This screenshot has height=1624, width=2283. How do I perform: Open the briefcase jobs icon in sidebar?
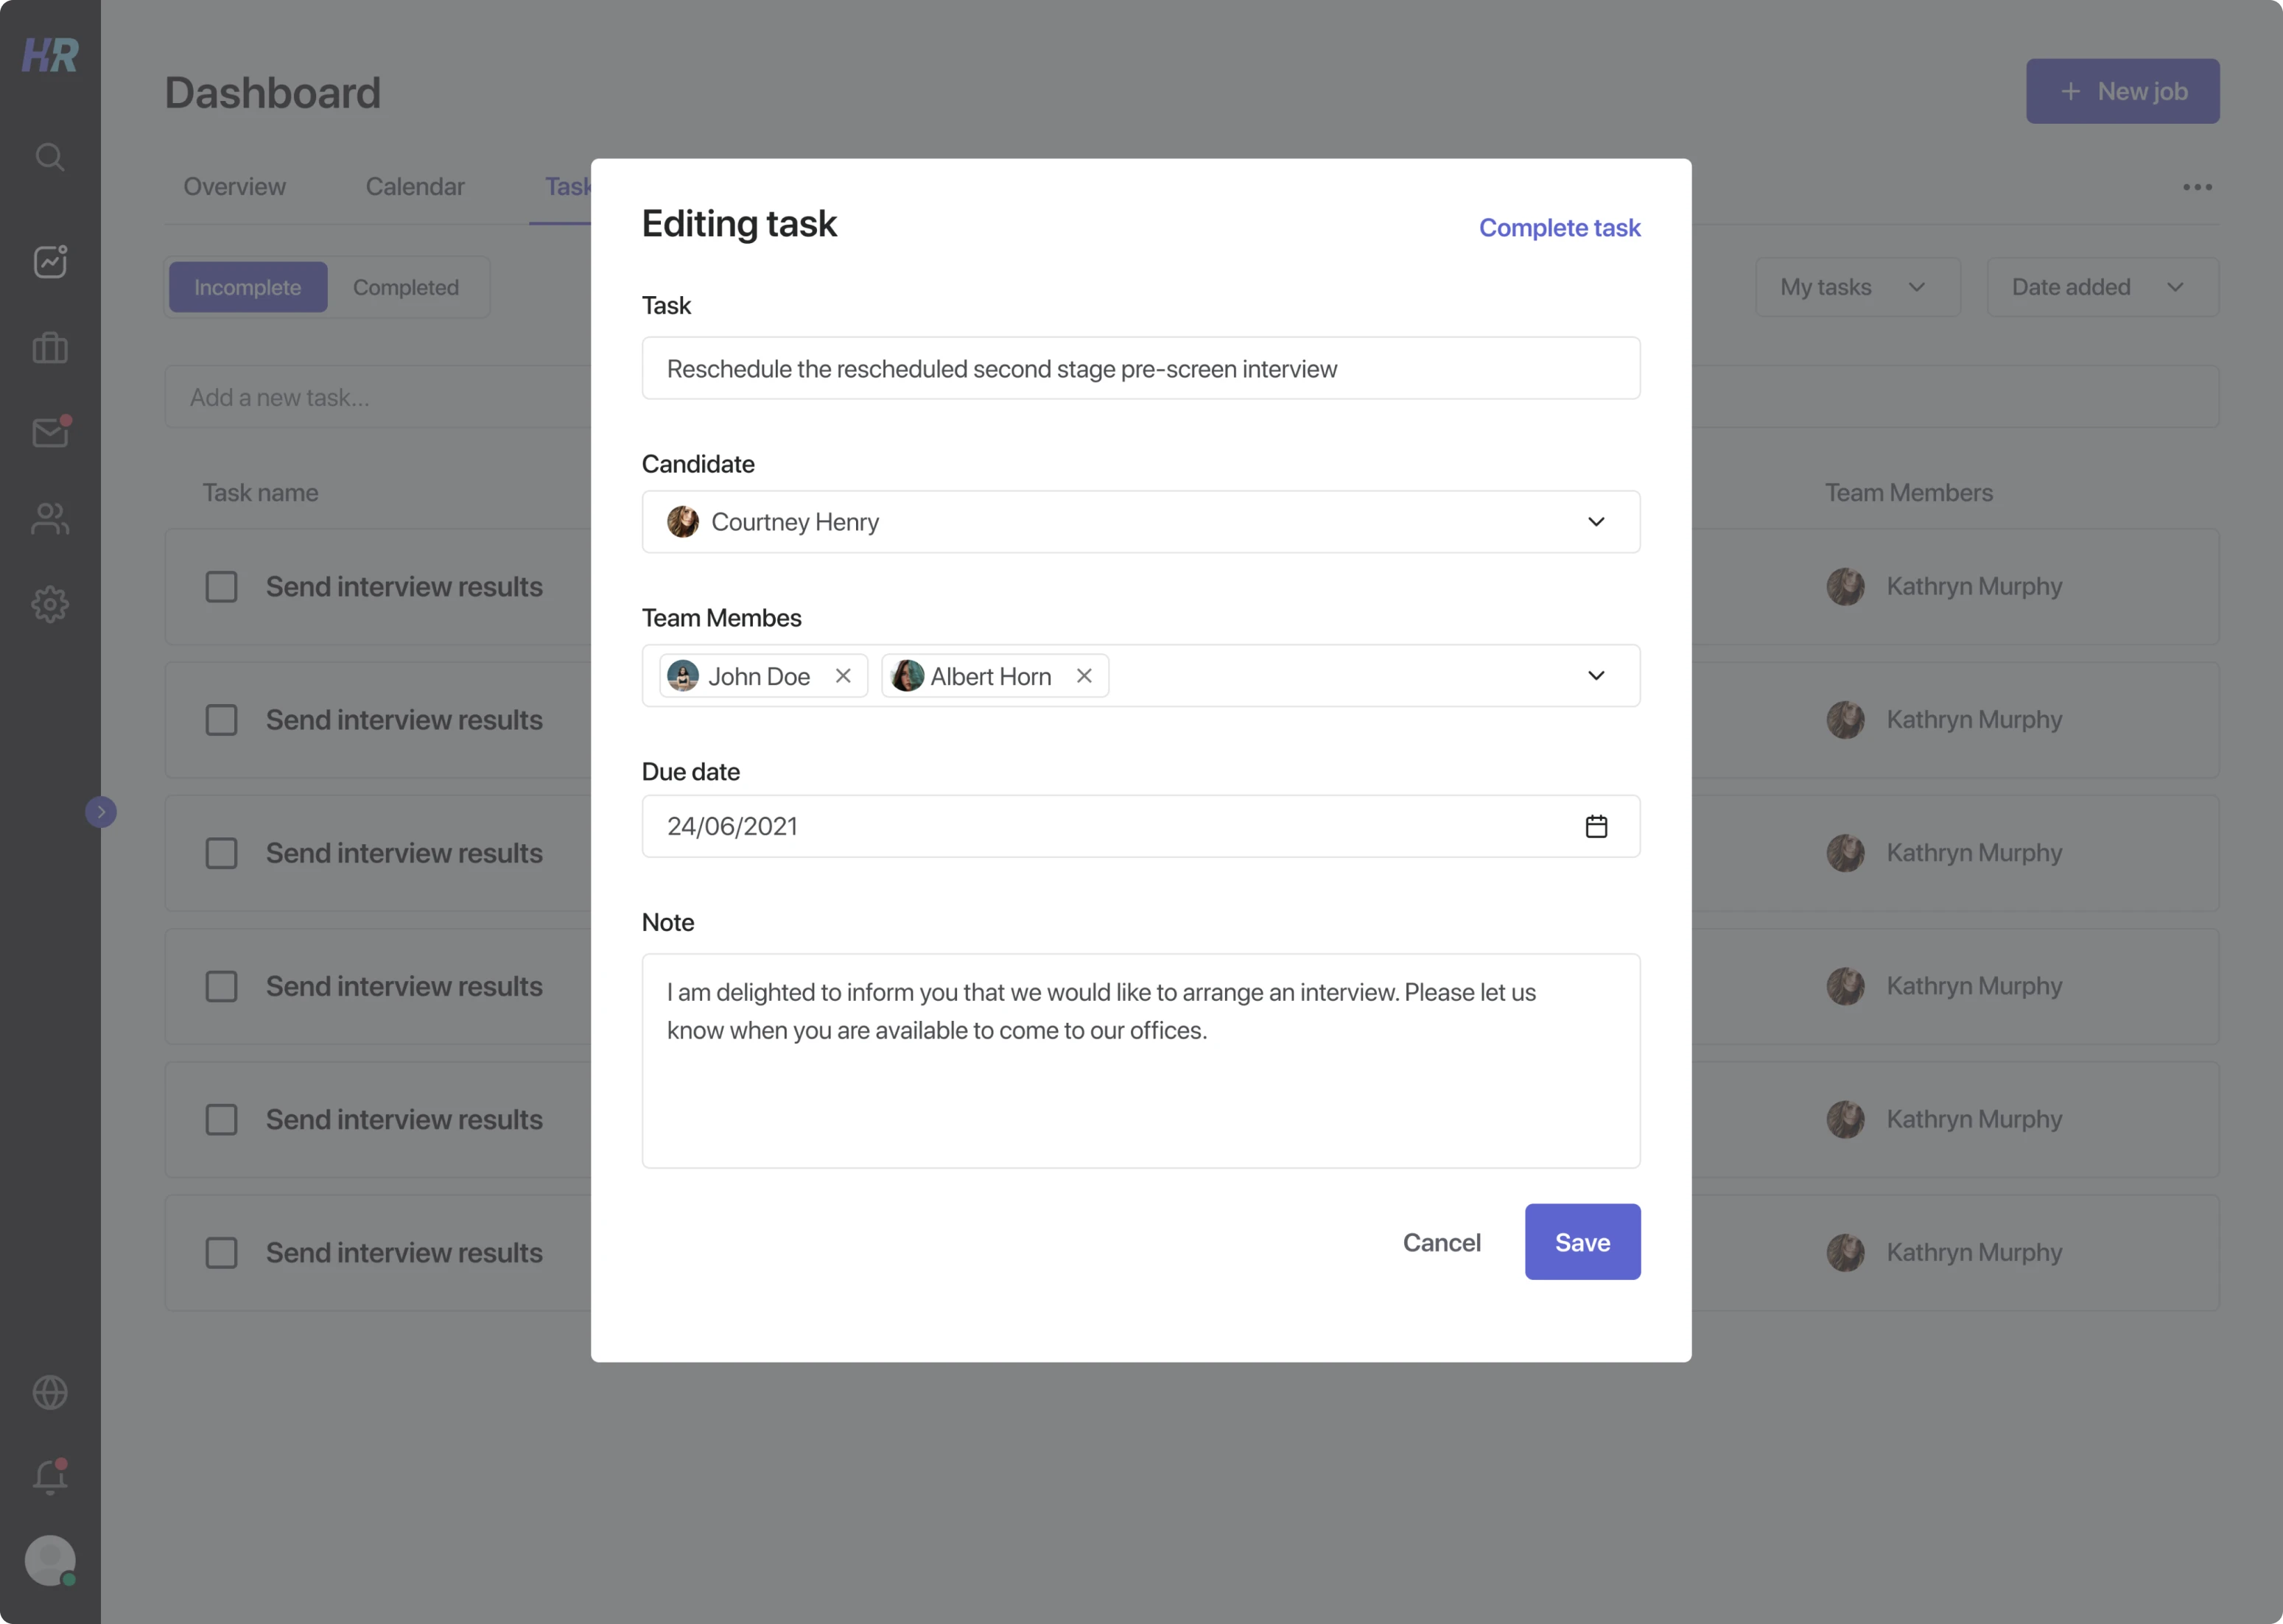50,348
